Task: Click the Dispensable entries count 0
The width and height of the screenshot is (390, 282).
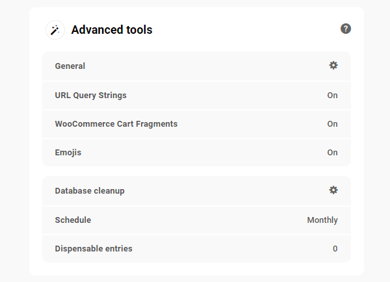Action: click(x=335, y=249)
